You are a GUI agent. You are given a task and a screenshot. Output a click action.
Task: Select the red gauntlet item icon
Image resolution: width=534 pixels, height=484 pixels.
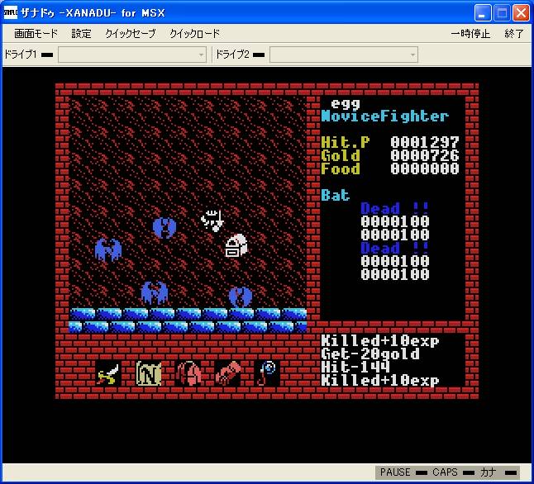(x=228, y=373)
